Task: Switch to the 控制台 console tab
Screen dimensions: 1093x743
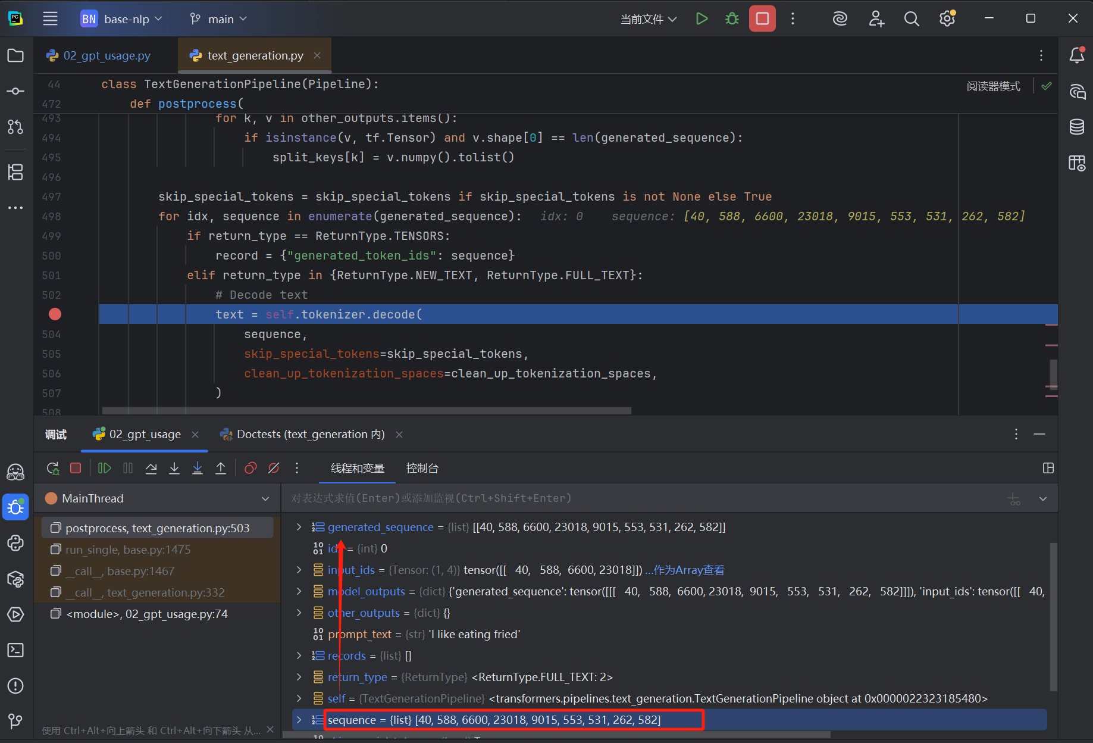Action: [x=422, y=469]
